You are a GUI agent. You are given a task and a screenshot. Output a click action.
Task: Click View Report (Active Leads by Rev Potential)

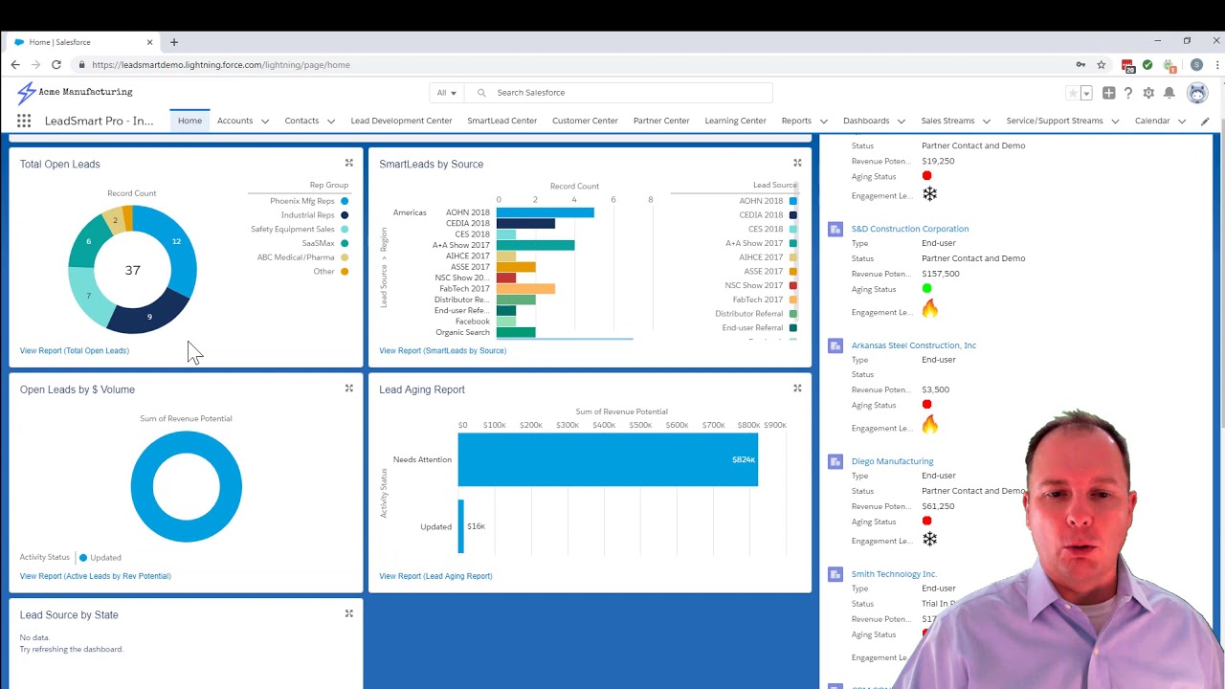click(x=96, y=576)
